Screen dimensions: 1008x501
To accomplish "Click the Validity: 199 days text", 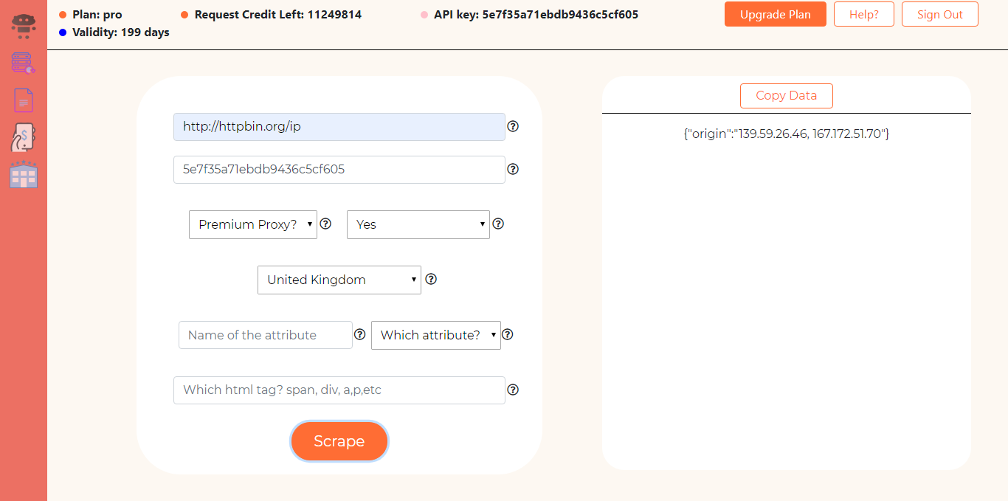I will pyautogui.click(x=121, y=32).
